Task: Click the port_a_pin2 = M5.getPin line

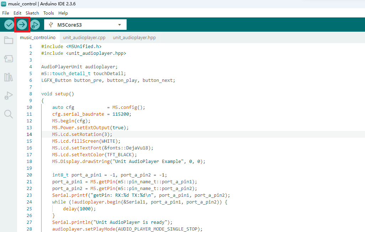Action: [x=125, y=189]
